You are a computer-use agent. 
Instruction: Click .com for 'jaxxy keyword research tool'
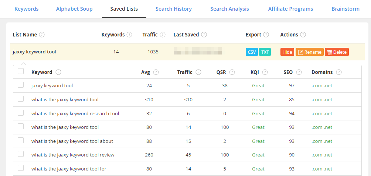[317, 113]
